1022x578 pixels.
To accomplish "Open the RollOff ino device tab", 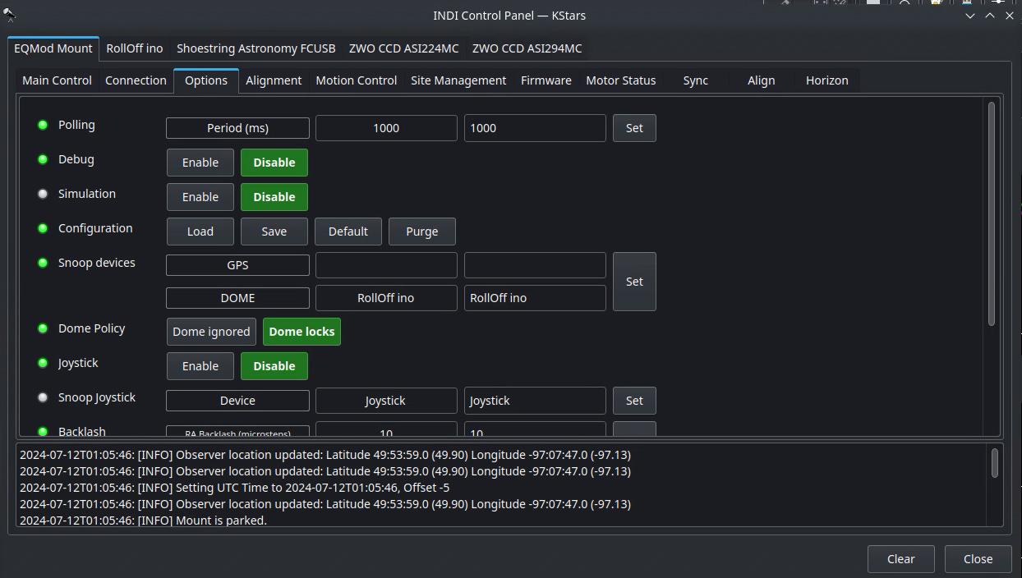I will (x=135, y=48).
